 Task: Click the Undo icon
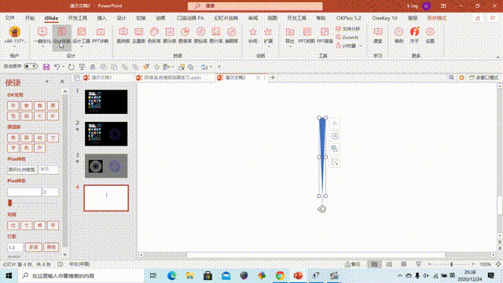(57, 67)
